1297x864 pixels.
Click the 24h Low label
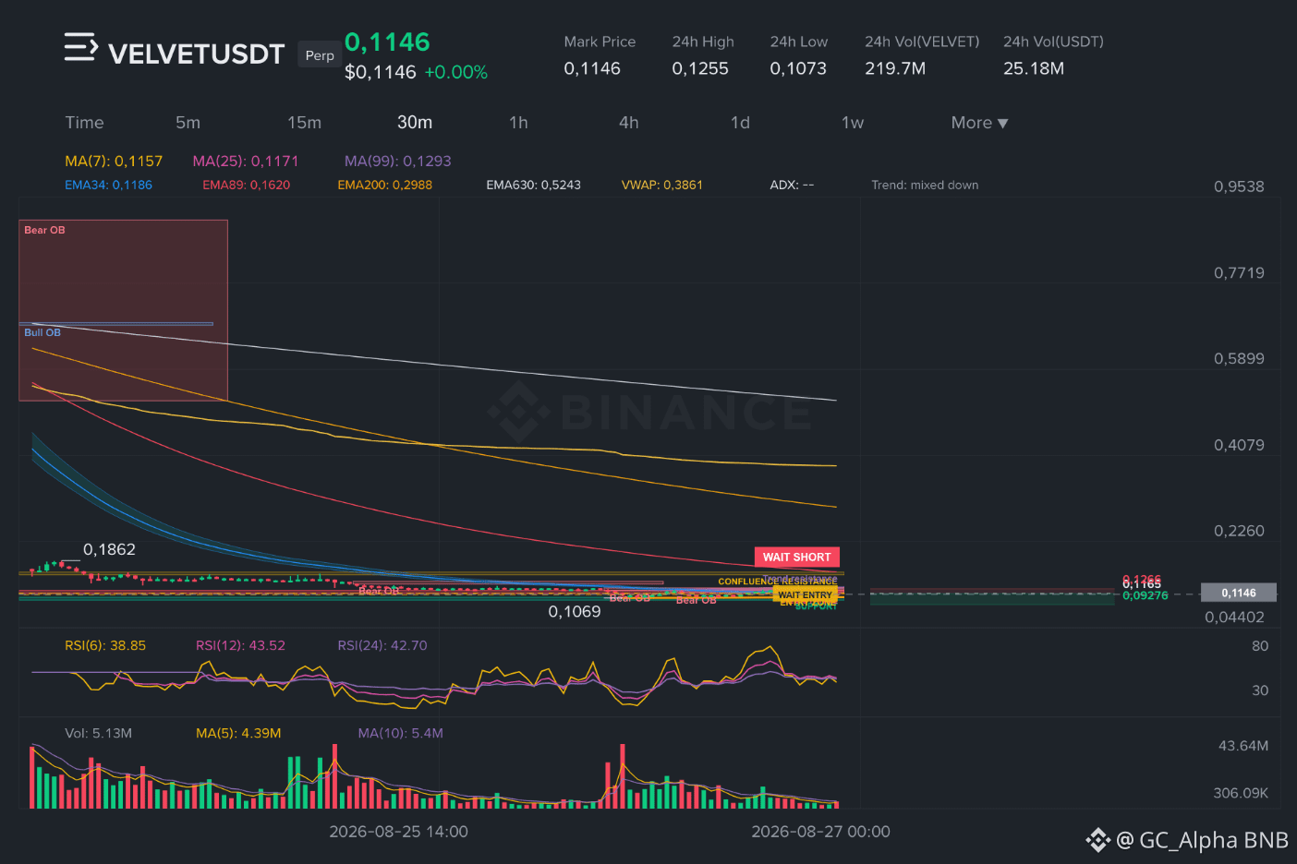click(799, 42)
